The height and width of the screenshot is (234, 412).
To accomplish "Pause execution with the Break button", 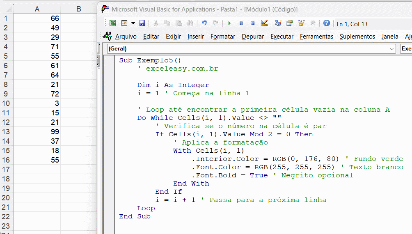I will coord(241,23).
